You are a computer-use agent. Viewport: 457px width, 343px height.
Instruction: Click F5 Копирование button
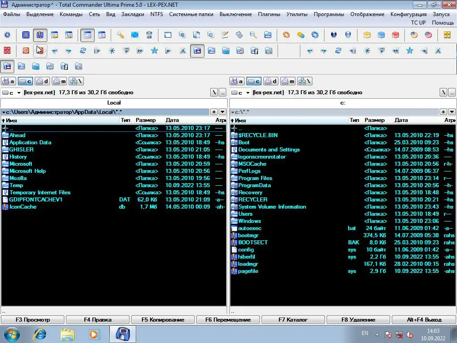click(163, 320)
